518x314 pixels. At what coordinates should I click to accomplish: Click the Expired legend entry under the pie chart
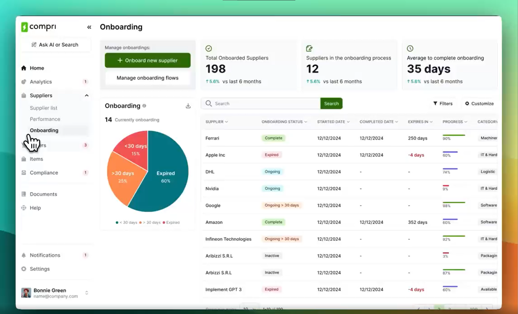pyautogui.click(x=171, y=222)
